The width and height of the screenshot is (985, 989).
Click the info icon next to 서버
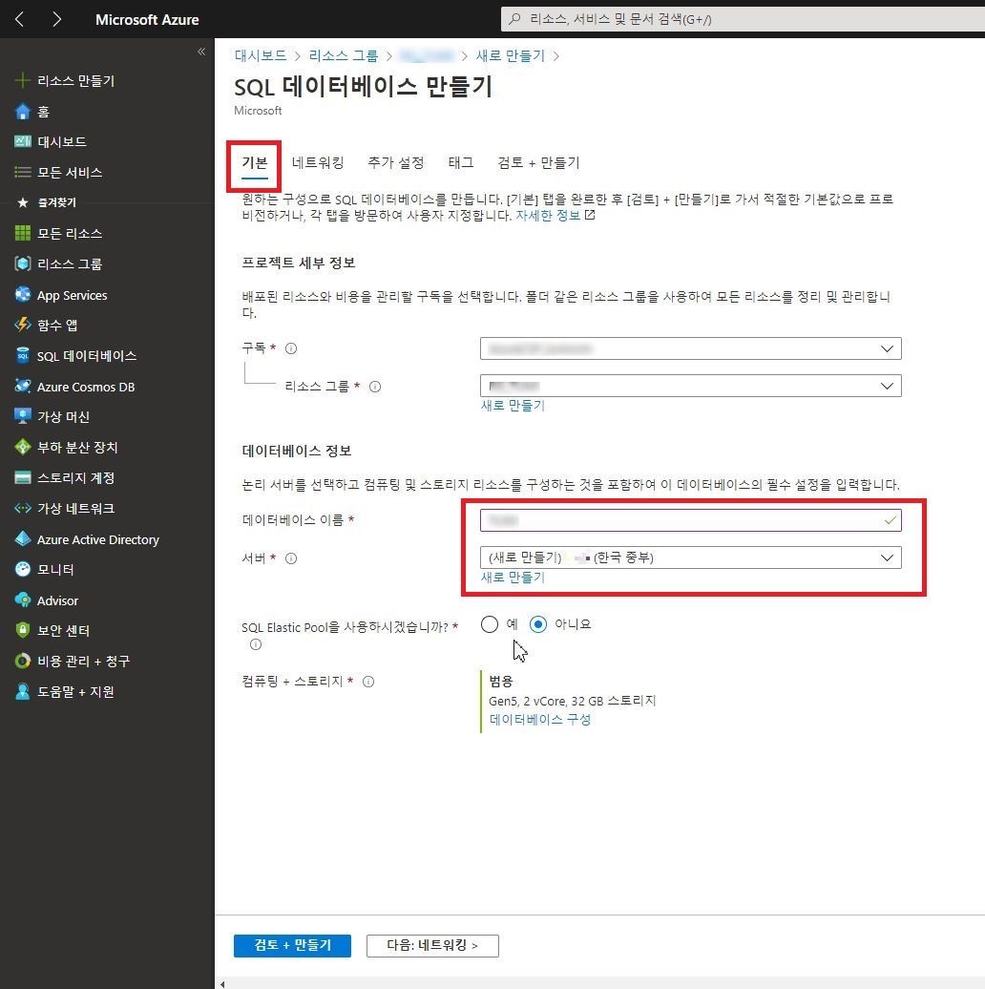click(x=291, y=558)
